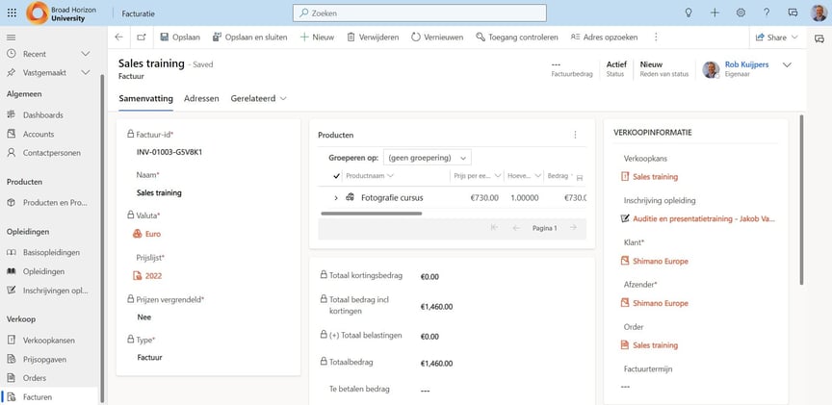Click Adres opzoeken
832x405 pixels.
pos(605,38)
